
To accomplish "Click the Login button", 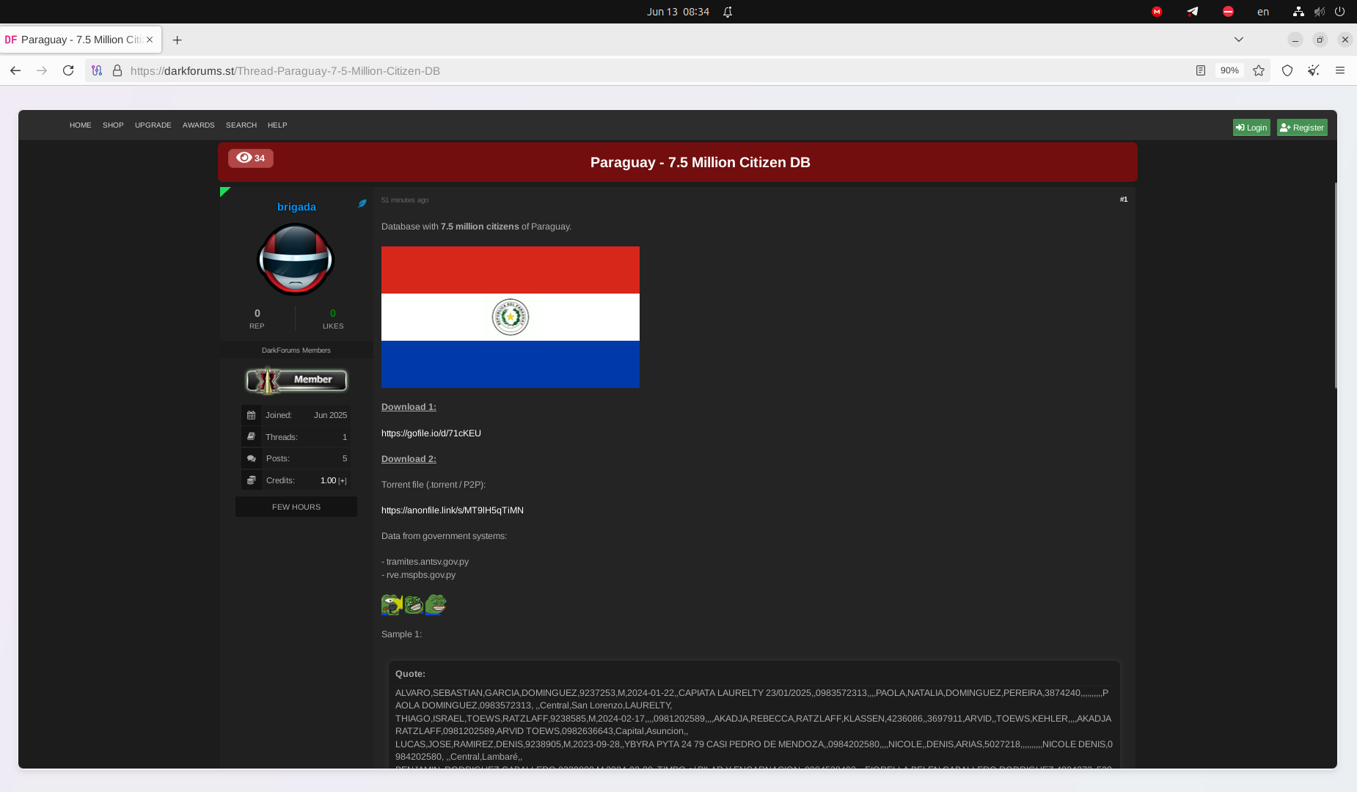I will [1251, 128].
